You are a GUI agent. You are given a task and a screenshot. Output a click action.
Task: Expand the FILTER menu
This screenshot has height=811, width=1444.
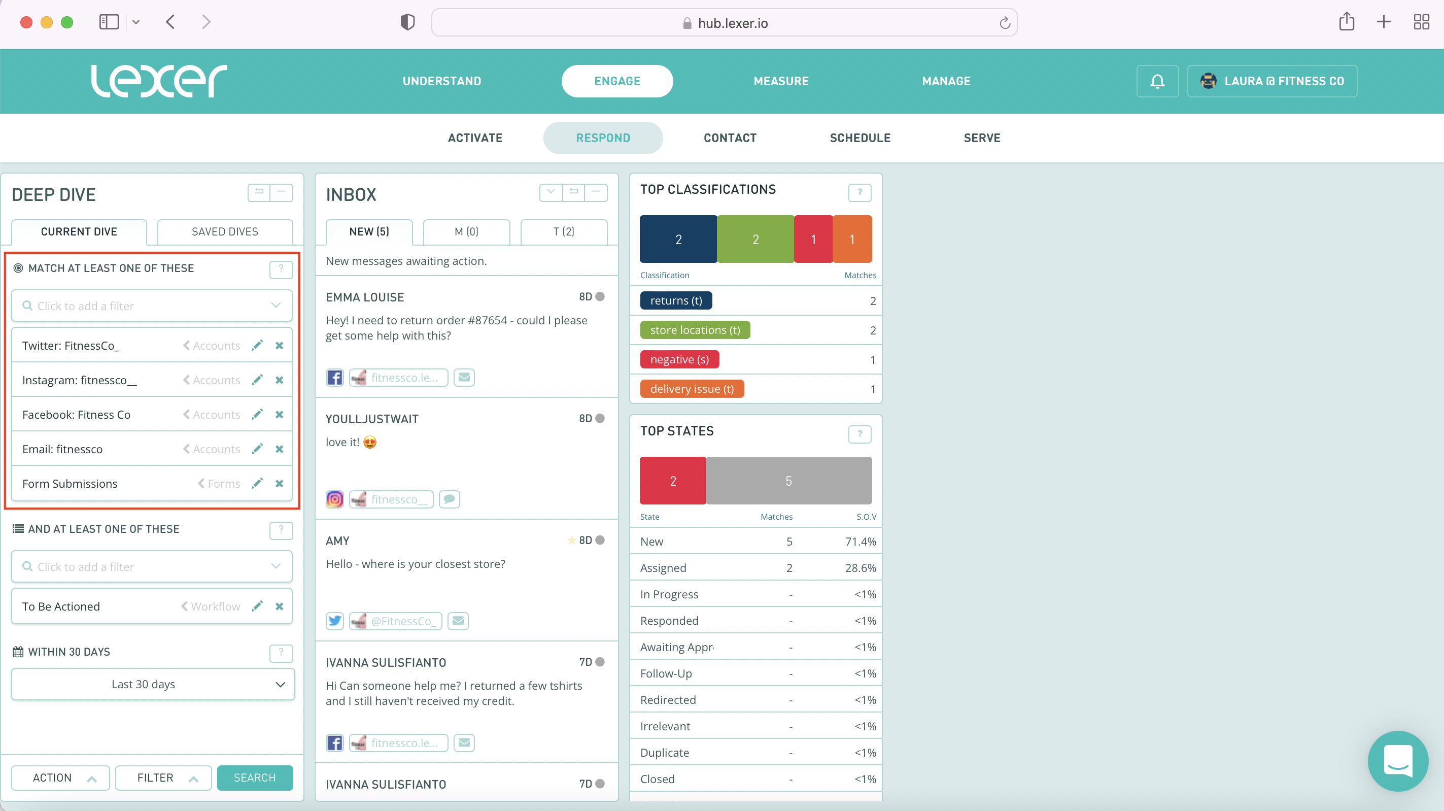click(163, 778)
